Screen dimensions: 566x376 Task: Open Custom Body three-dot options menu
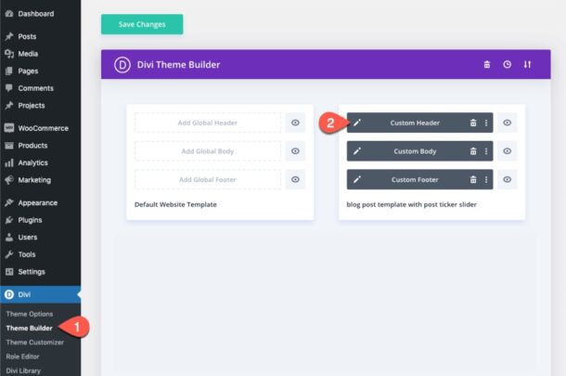click(x=486, y=151)
